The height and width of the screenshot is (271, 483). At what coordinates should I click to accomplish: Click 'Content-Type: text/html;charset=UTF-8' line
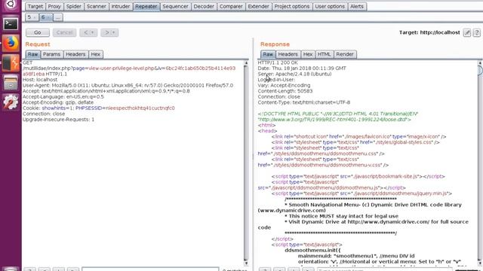304,102
